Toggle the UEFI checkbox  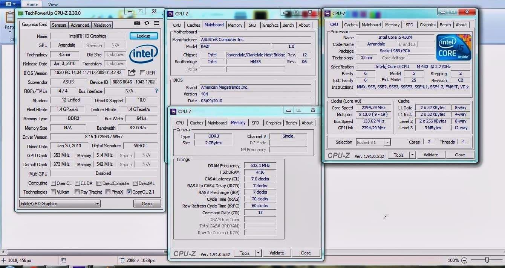pos(142,73)
